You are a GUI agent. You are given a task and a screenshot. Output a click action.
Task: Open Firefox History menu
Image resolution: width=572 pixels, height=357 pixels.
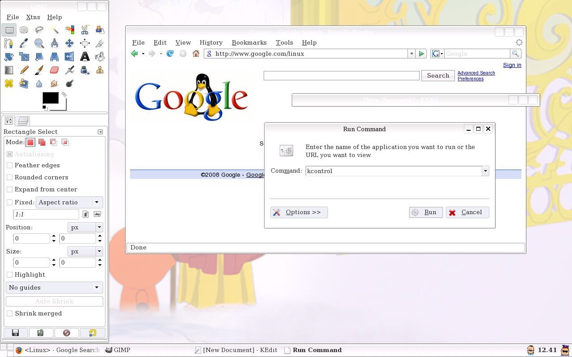[x=211, y=42]
